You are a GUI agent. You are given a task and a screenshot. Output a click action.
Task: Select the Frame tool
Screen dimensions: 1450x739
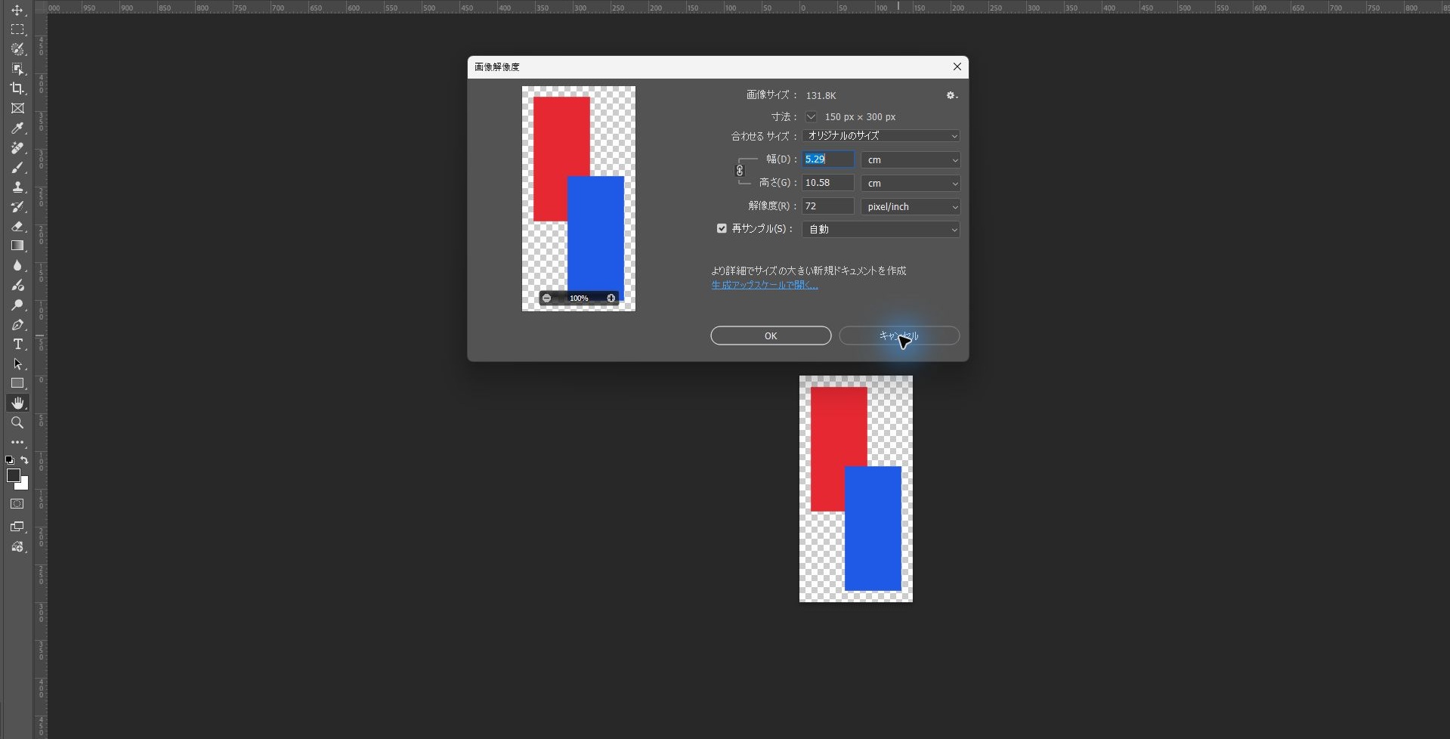tap(17, 108)
